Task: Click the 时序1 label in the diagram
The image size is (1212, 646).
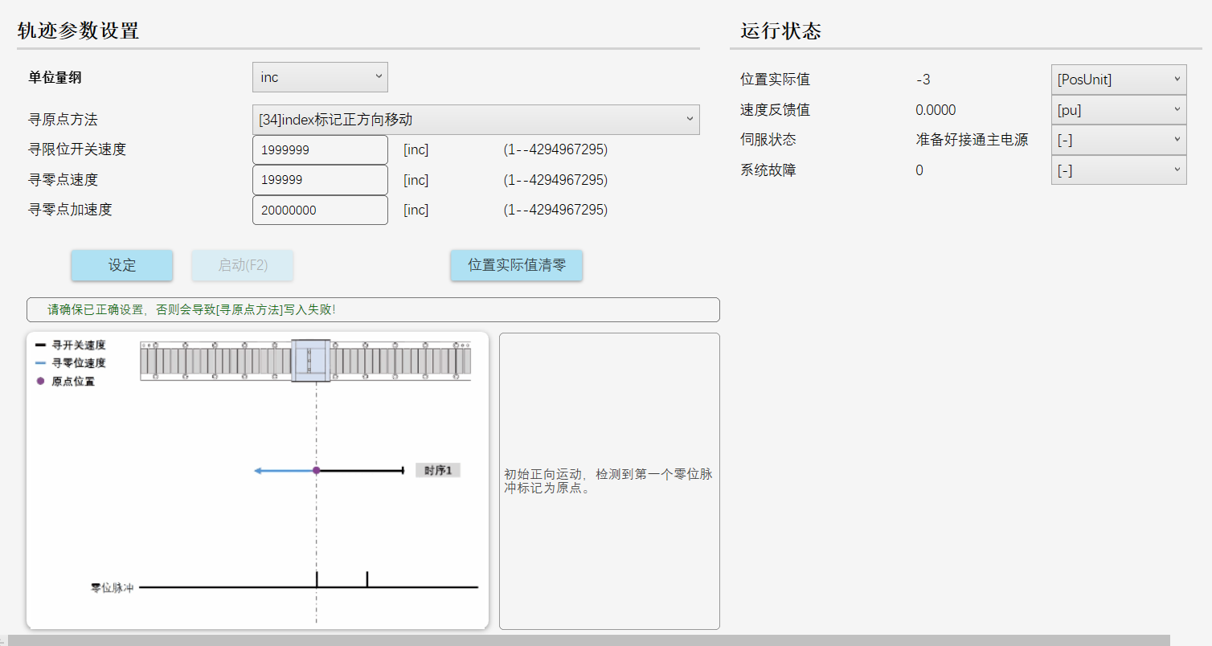Action: point(437,470)
